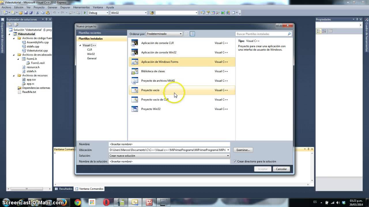Select Plantillas recientes section

pos(101,33)
